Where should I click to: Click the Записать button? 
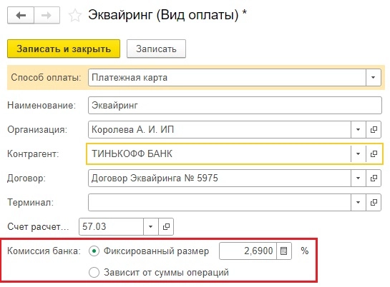(x=156, y=49)
